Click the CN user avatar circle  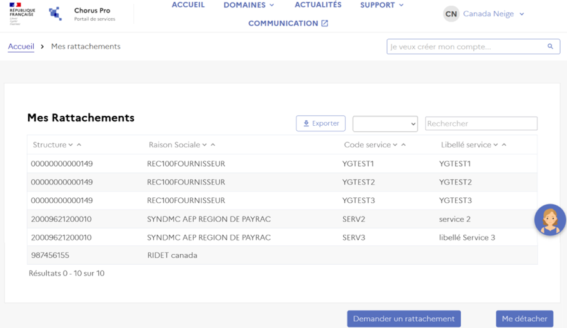tap(451, 14)
